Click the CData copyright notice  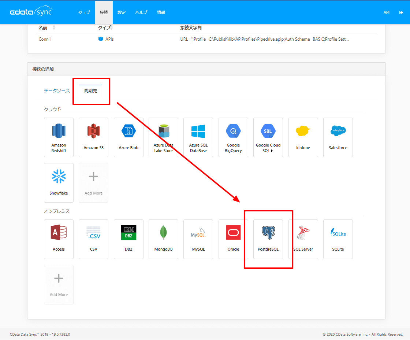(x=363, y=334)
